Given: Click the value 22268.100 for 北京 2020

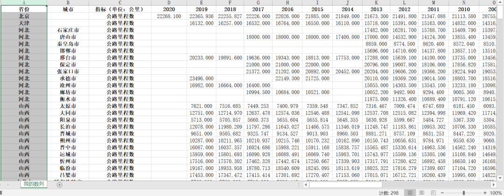Looking at the screenshot, I should click(169, 16).
